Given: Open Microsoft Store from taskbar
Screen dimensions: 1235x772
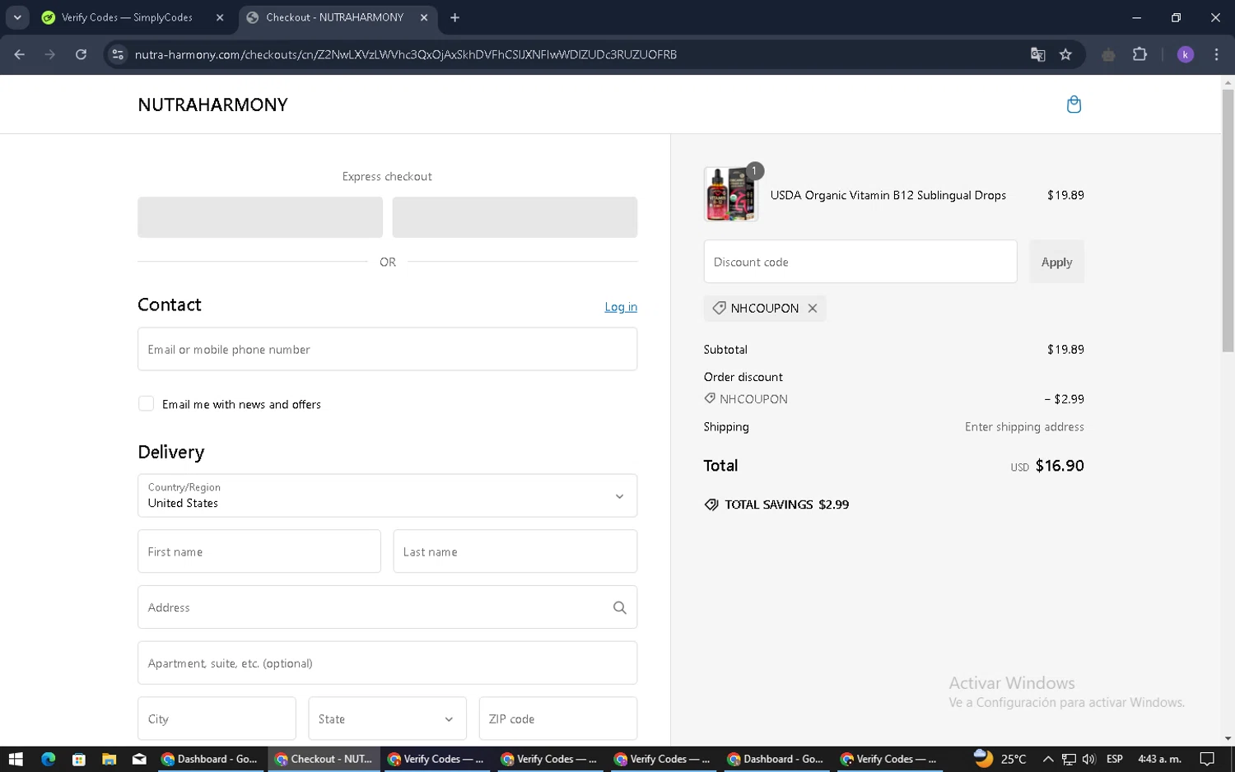Looking at the screenshot, I should point(78,759).
